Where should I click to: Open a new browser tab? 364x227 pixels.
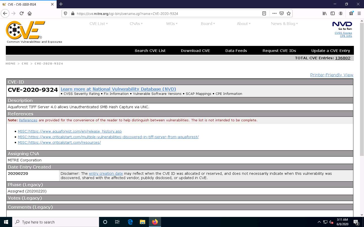click(61, 4)
